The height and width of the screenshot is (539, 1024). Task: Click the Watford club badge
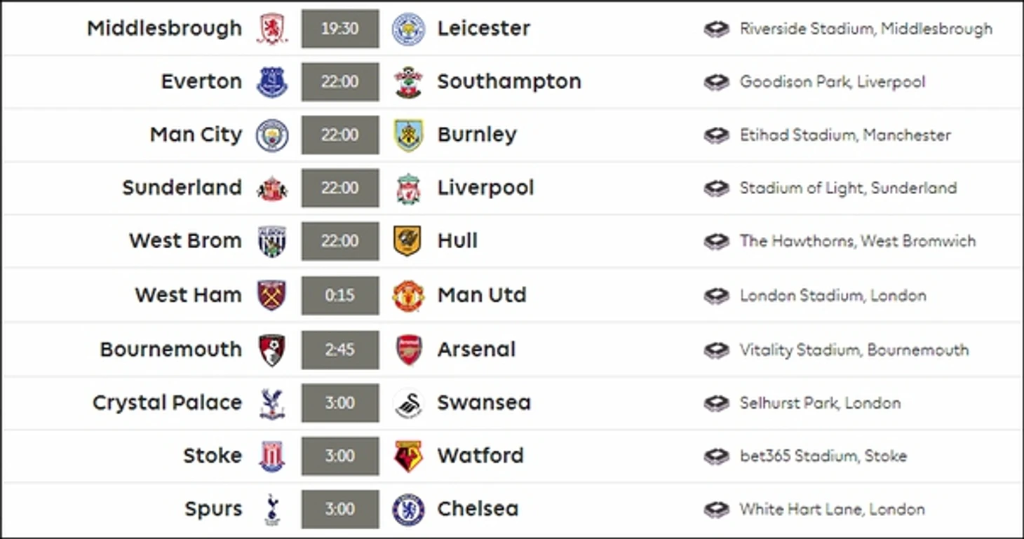pyautogui.click(x=408, y=456)
